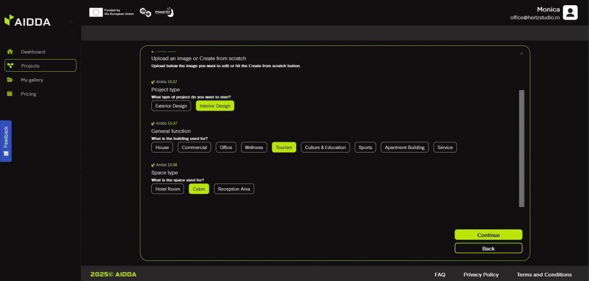Open the Privacy Policy link
The image size is (589, 281).
pyautogui.click(x=481, y=275)
